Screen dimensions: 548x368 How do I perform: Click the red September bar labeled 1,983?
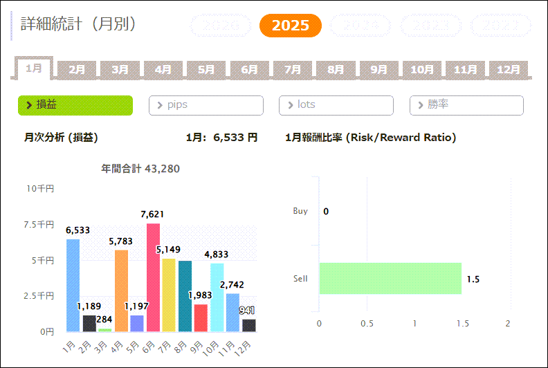click(x=201, y=318)
